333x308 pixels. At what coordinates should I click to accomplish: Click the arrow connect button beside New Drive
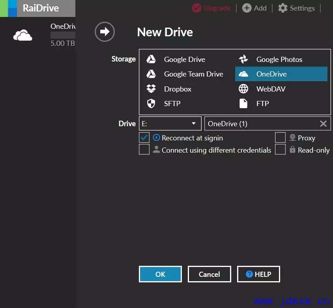[x=105, y=32]
